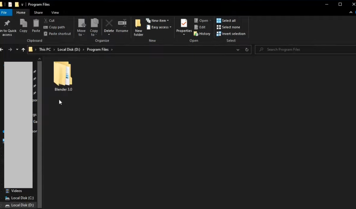Open Videos in the navigation pane
356x209 pixels.
pyautogui.click(x=17, y=191)
